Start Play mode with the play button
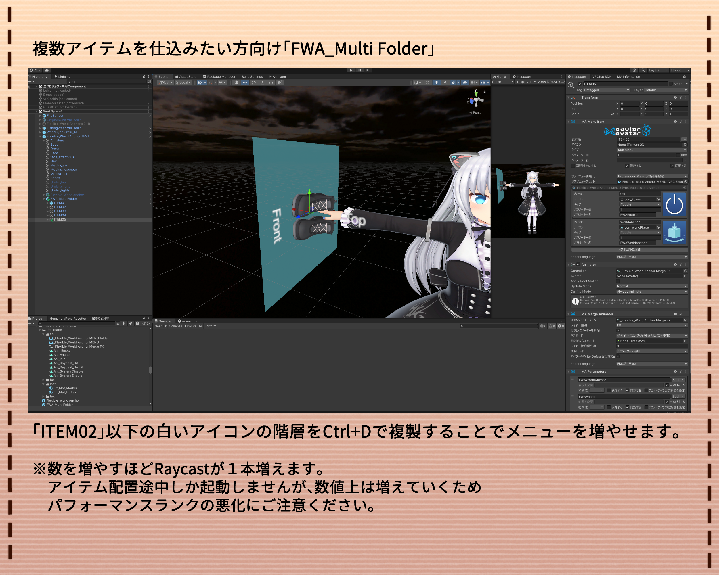 click(351, 70)
